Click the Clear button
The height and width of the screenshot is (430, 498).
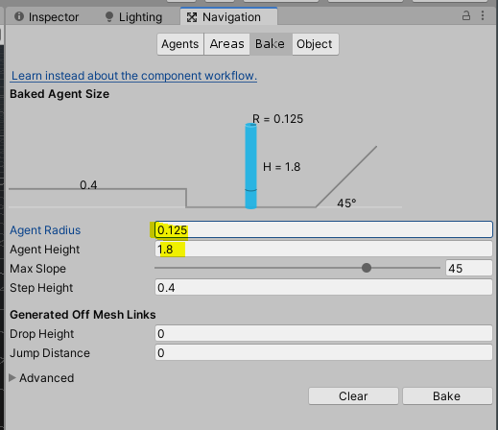point(353,396)
